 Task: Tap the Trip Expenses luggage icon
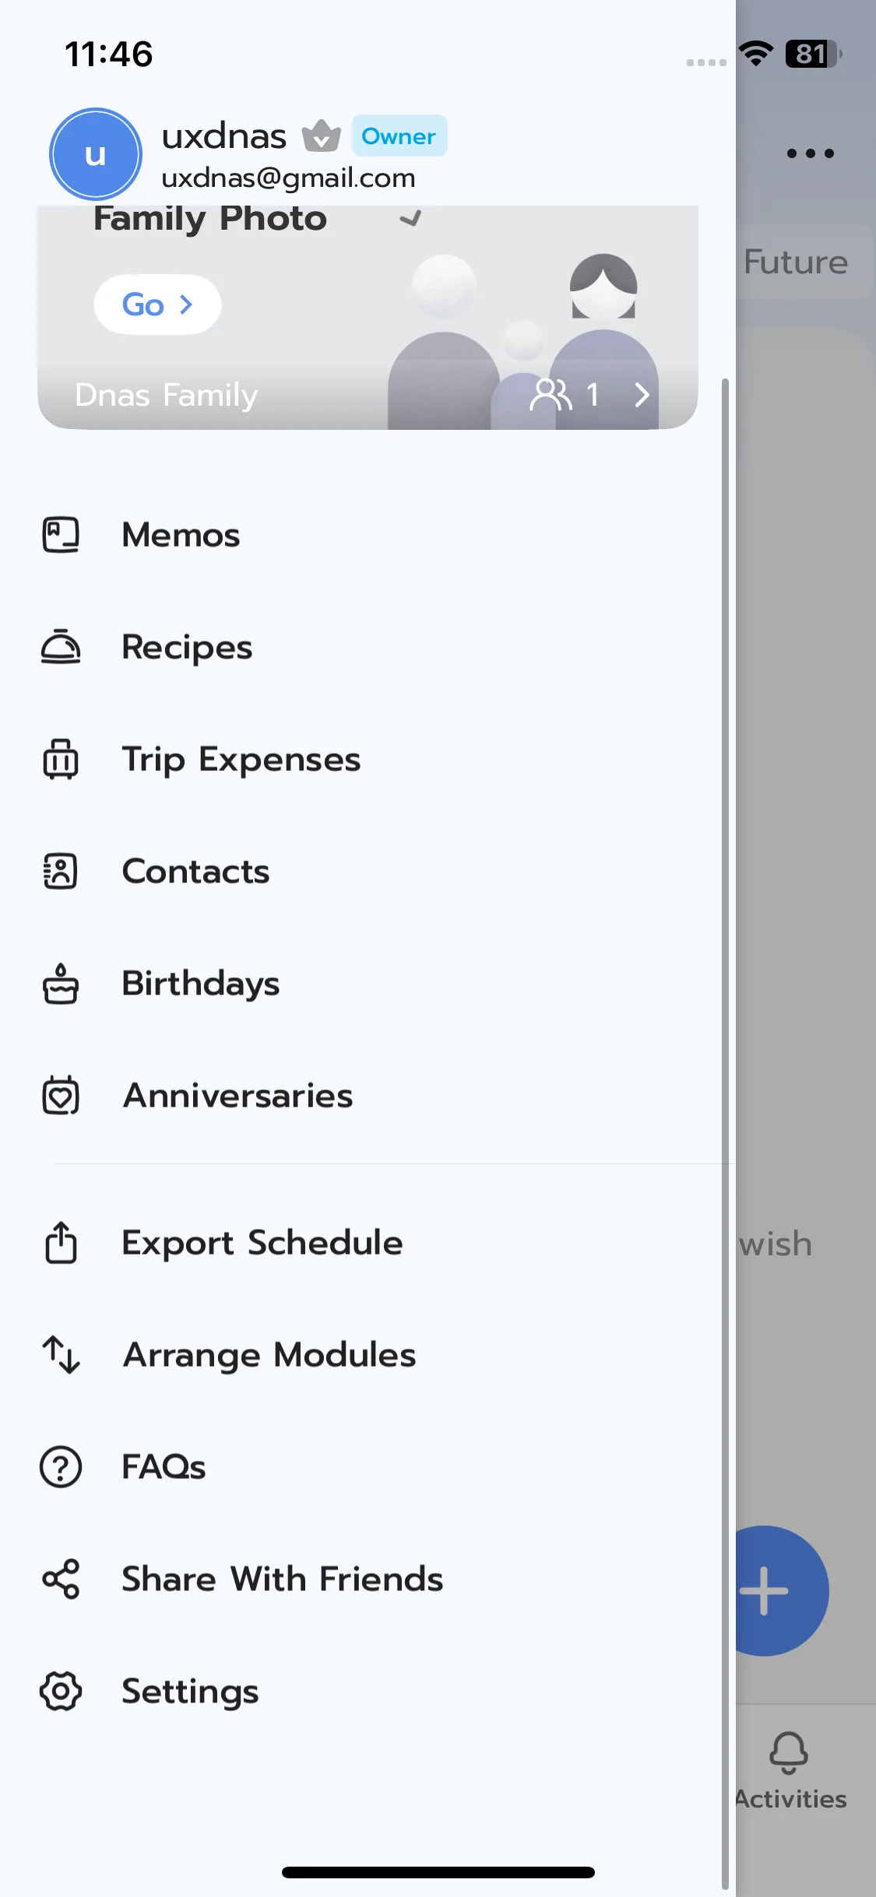(x=61, y=759)
